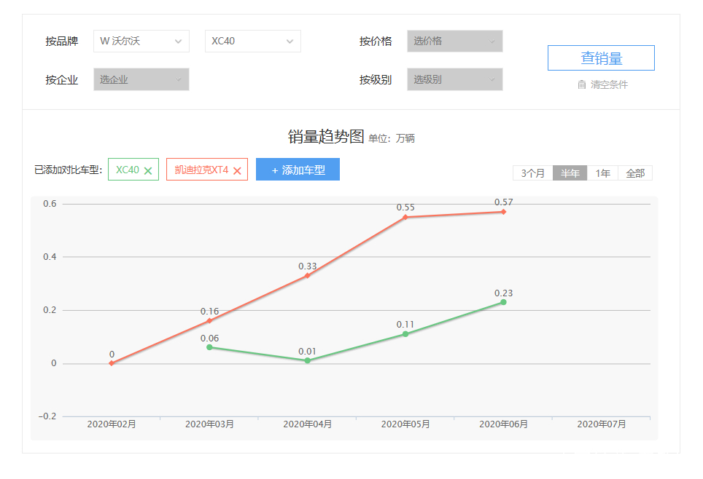Viewport: 703px width, 479px height.
Task: Select the 0.01 April point on green line
Action: pyautogui.click(x=307, y=360)
